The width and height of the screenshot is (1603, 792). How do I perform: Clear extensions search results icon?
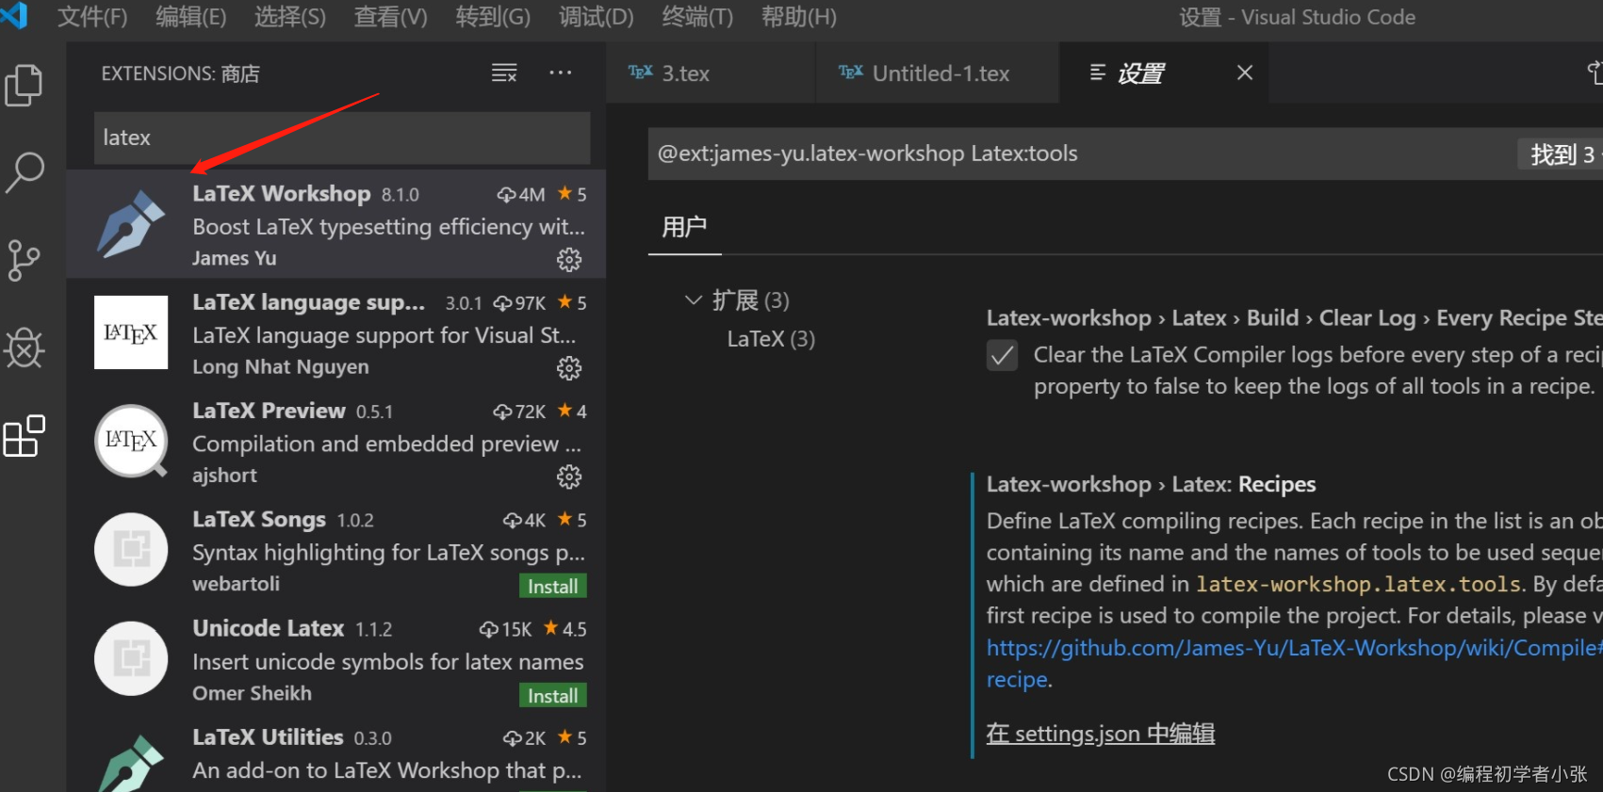(x=504, y=73)
